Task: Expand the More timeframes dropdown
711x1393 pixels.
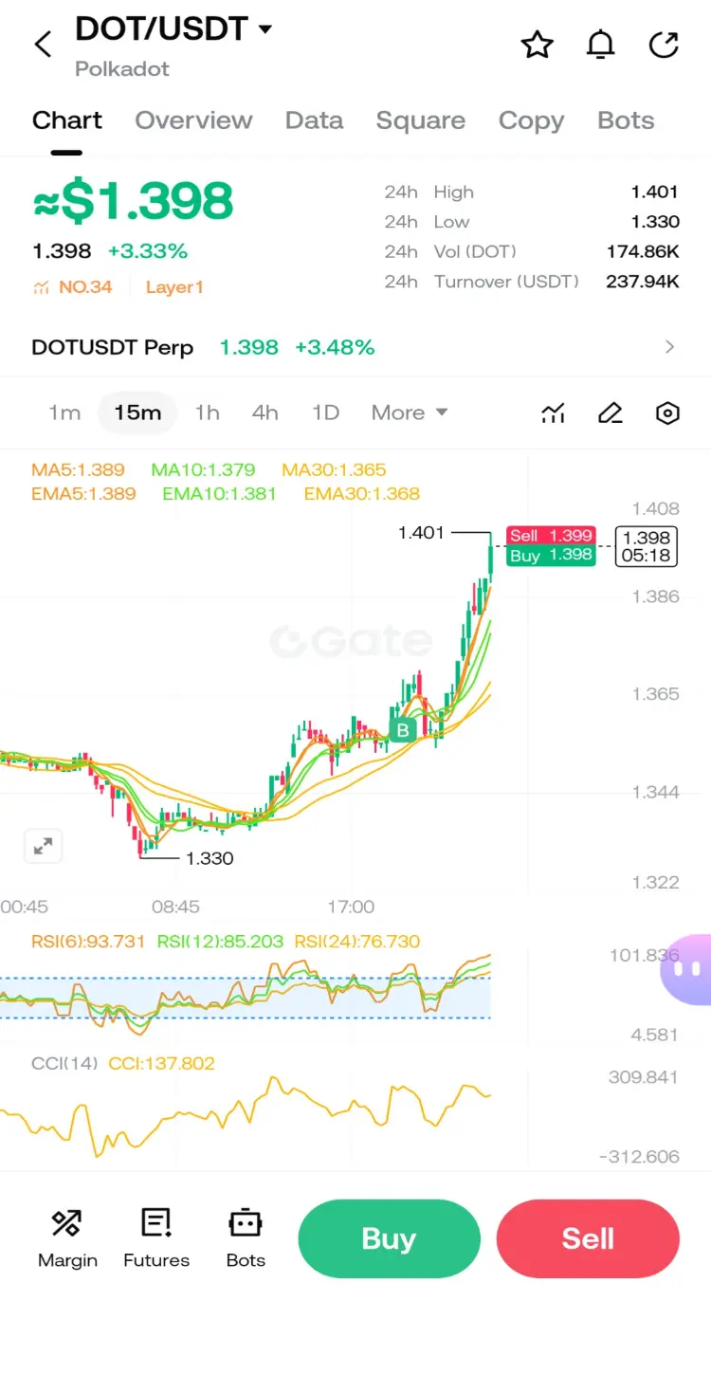Action: click(410, 412)
